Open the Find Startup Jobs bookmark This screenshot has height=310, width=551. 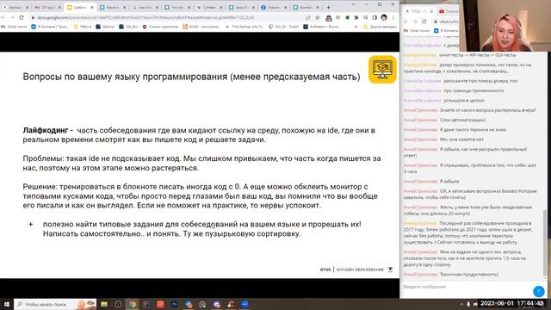pos(245,27)
